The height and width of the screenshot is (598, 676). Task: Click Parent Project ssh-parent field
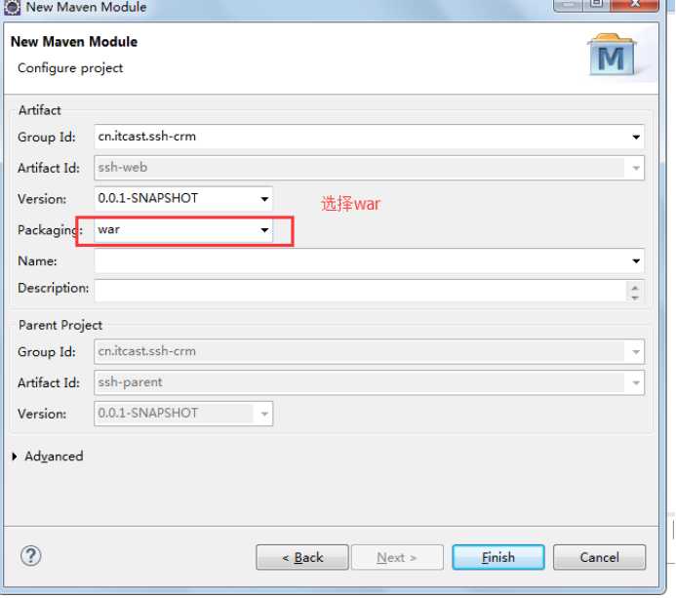(369, 382)
